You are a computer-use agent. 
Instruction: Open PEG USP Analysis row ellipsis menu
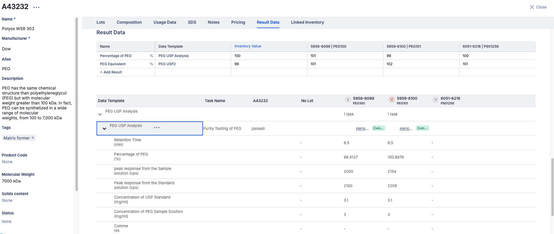(x=157, y=128)
